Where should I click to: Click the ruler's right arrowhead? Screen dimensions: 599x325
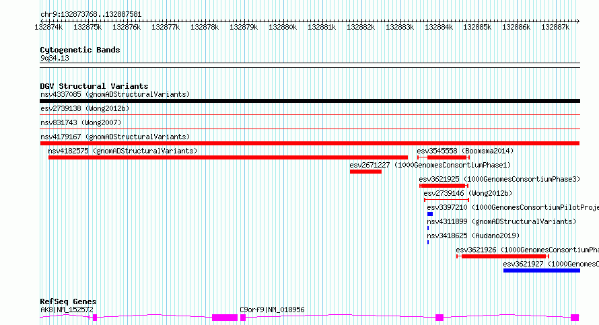click(x=578, y=21)
